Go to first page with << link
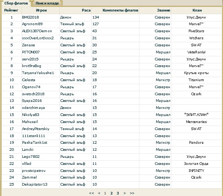The width and height of the screenshot is (223, 196). pyautogui.click(x=91, y=193)
